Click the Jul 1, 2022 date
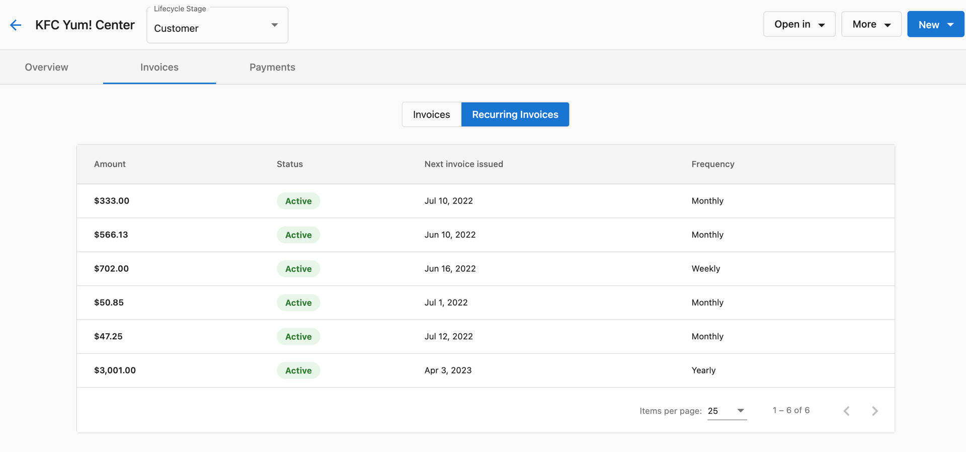966x452 pixels. point(446,303)
